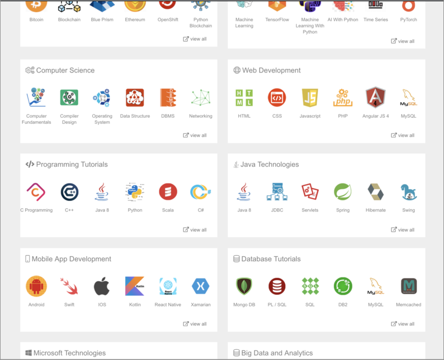Select the Memcached database thumbnail
The height and width of the screenshot is (360, 444).
point(408,286)
